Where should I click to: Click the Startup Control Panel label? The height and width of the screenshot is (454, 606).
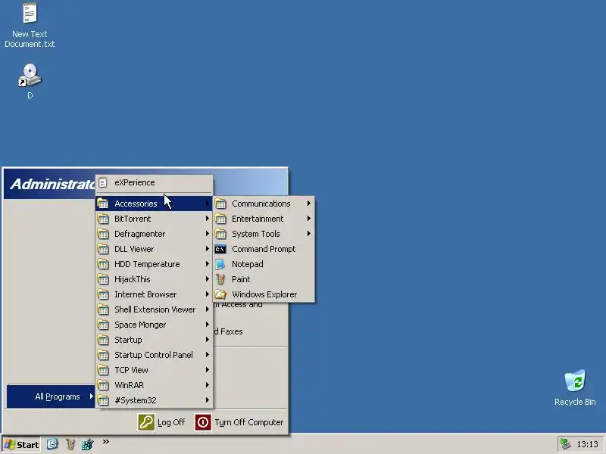pyautogui.click(x=154, y=355)
